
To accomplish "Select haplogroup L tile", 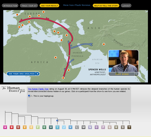I will tap(77, 127).
